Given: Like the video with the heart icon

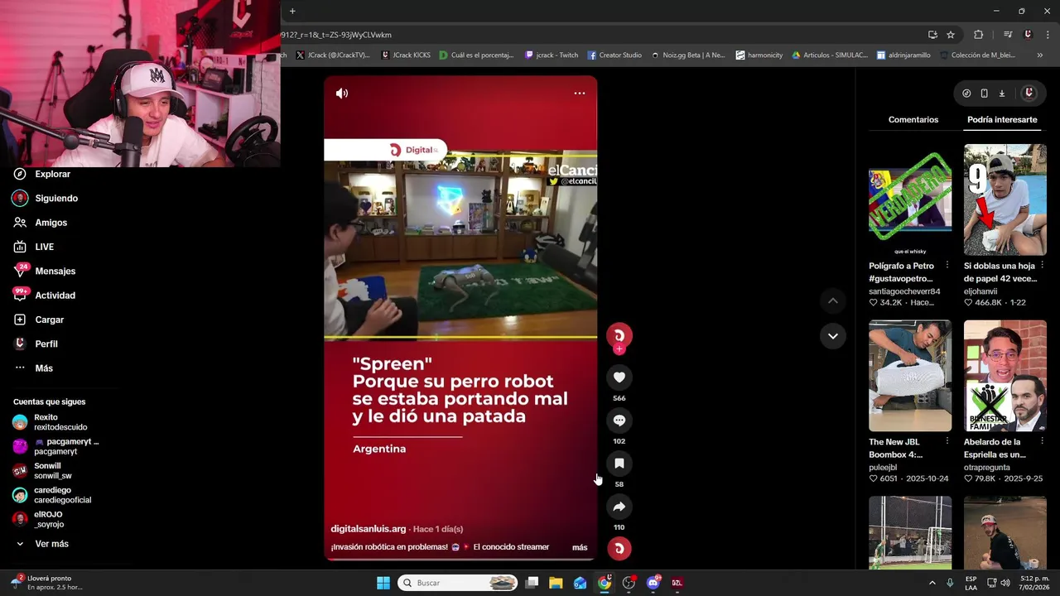Looking at the screenshot, I should pos(619,377).
